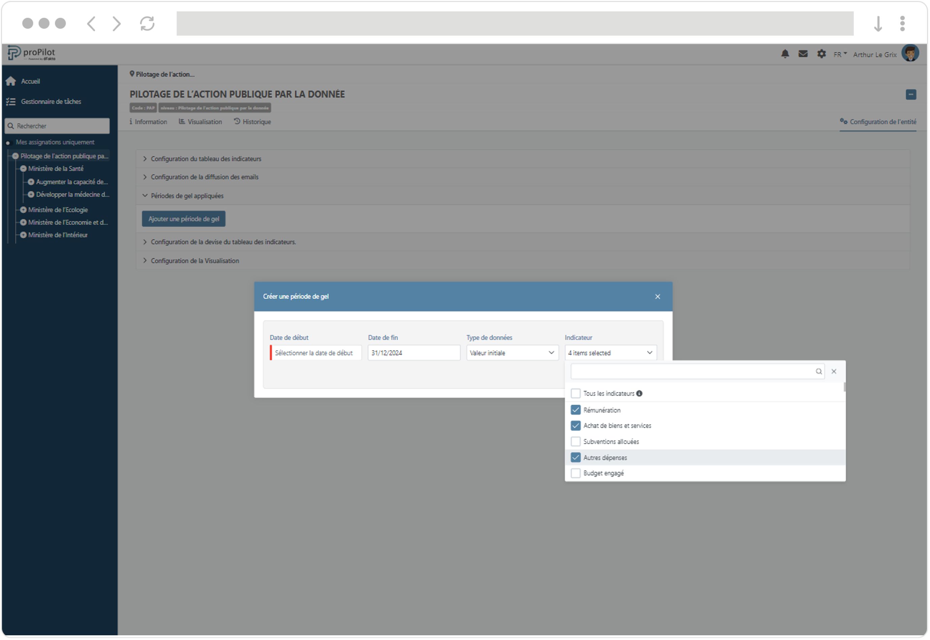This screenshot has height=640, width=930.
Task: Check the Subventions allouées checkbox
Action: pos(576,442)
